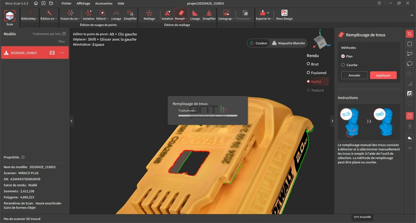
Task: Create new project with plus icon
Action: pos(43,3)
